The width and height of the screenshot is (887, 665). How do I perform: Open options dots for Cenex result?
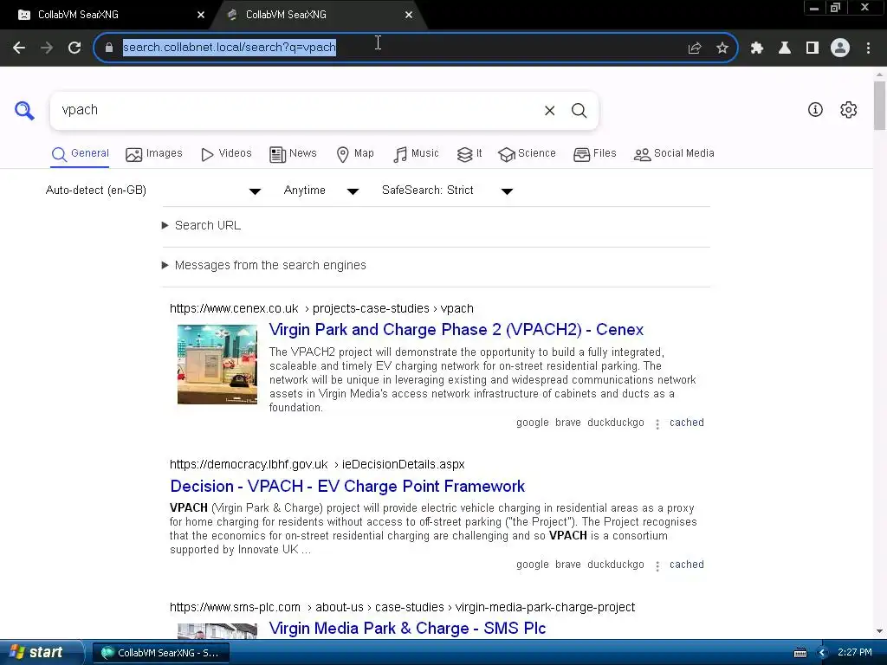pos(657,423)
